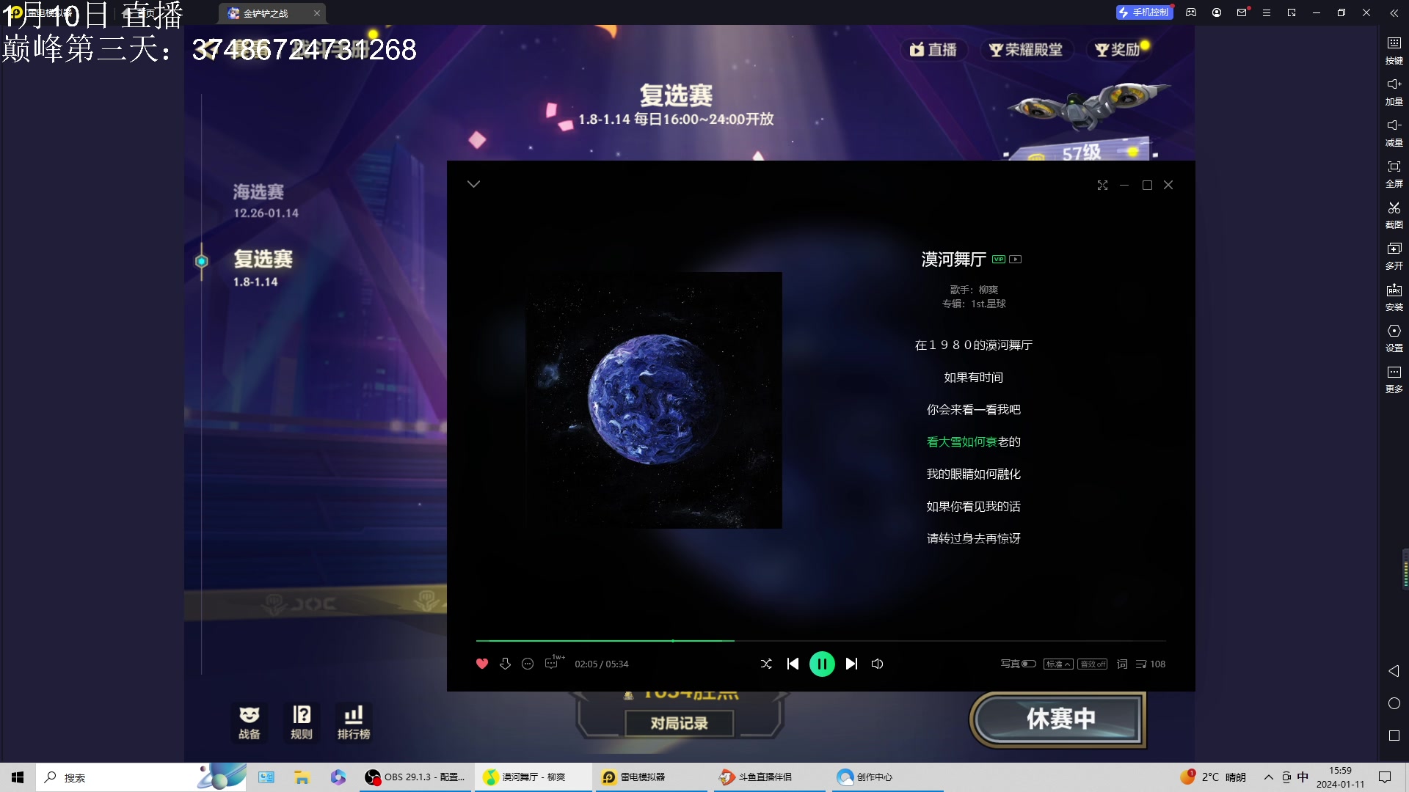
Task: Click the planet album cover art
Action: [x=654, y=400]
